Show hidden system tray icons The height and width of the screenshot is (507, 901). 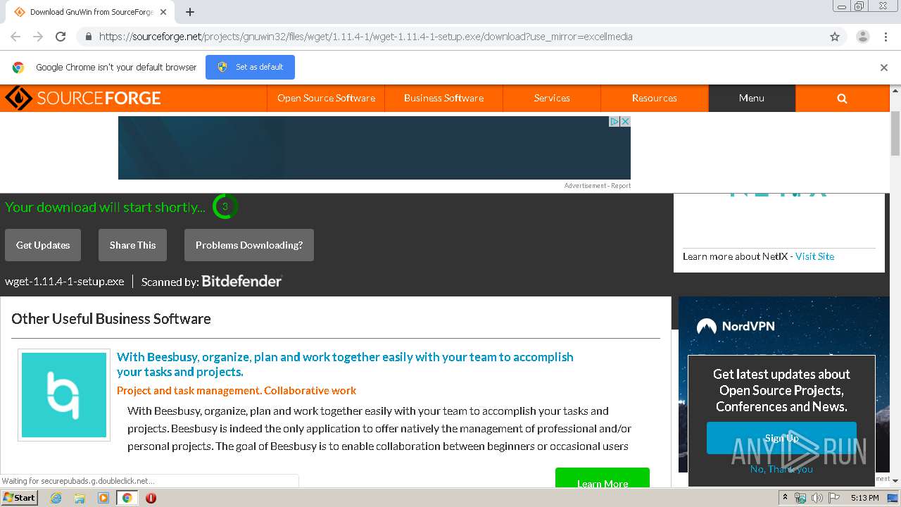[785, 498]
